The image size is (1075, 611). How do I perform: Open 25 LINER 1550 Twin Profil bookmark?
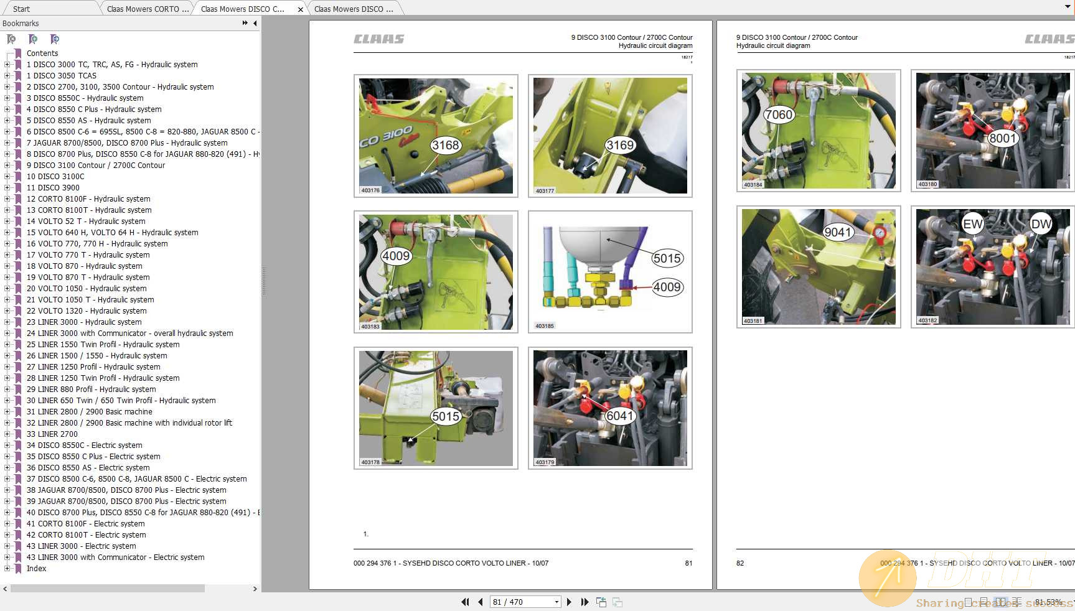pyautogui.click(x=103, y=345)
